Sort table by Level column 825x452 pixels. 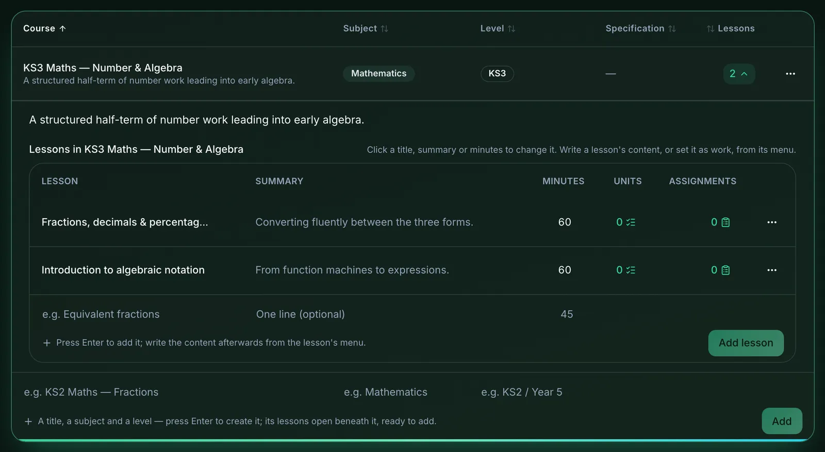(x=498, y=28)
